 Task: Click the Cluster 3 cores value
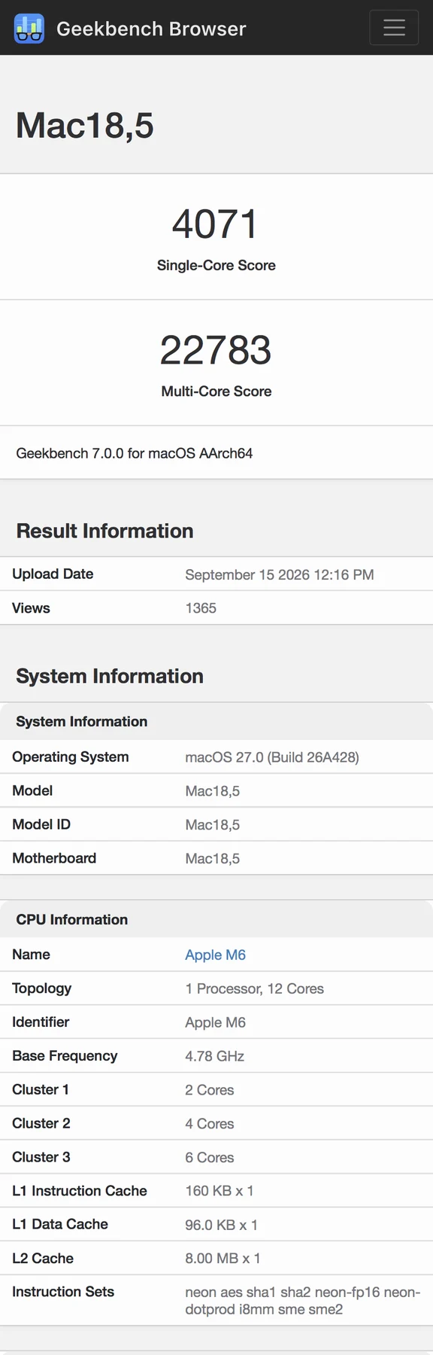(210, 1158)
